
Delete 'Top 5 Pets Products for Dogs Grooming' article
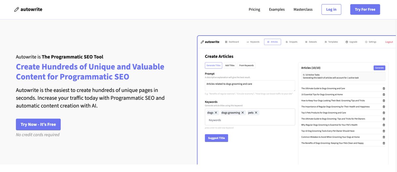(x=384, y=113)
